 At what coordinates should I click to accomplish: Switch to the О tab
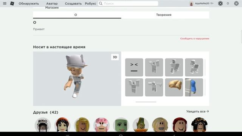(x=76, y=15)
